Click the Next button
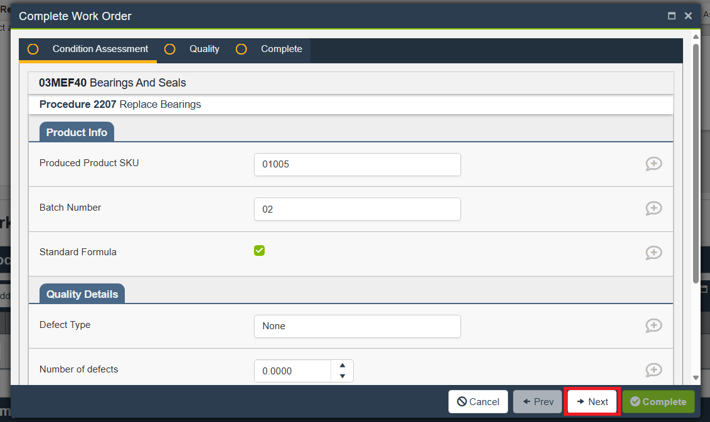Screen dimensions: 710x422 coord(593,402)
